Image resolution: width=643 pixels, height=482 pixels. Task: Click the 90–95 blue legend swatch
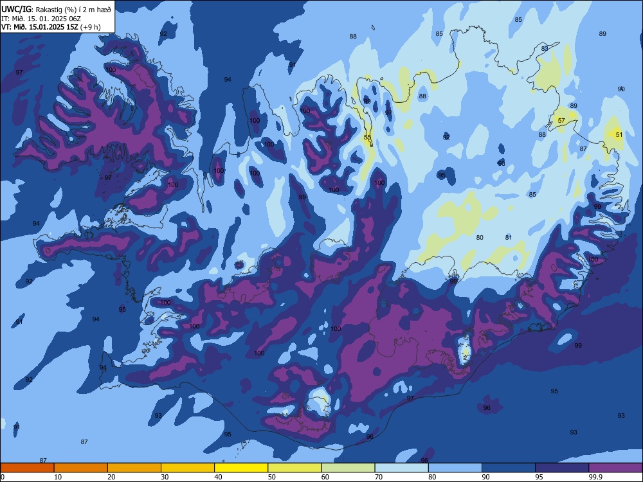point(509,468)
